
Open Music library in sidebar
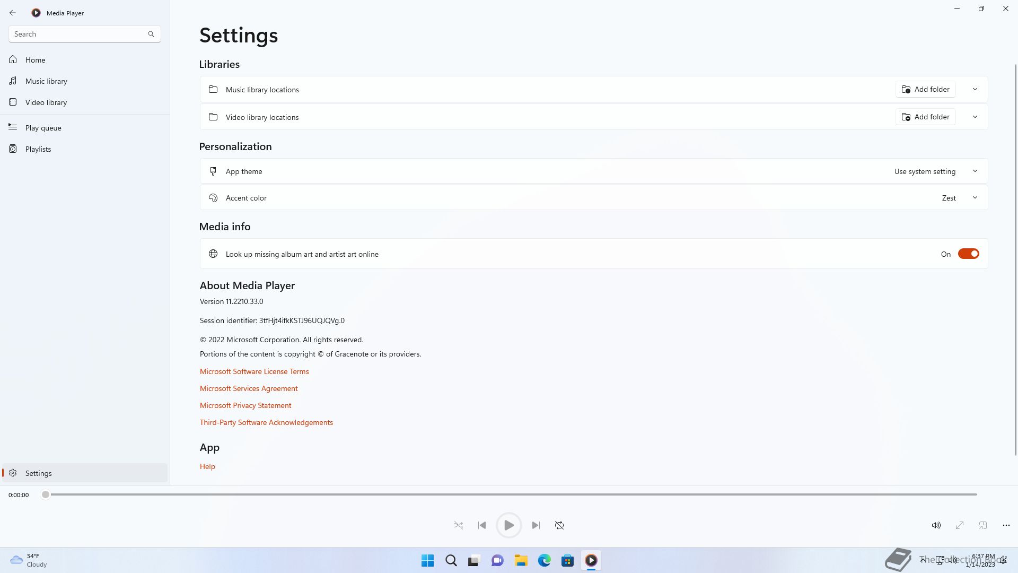tap(85, 81)
